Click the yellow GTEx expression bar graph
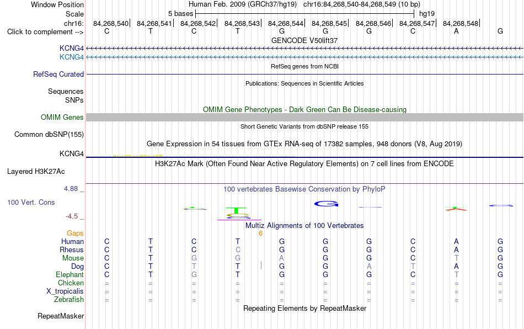This screenshot has height=329, width=524. (x=138, y=156)
